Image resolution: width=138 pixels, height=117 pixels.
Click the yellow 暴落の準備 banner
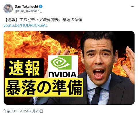pos(44,87)
